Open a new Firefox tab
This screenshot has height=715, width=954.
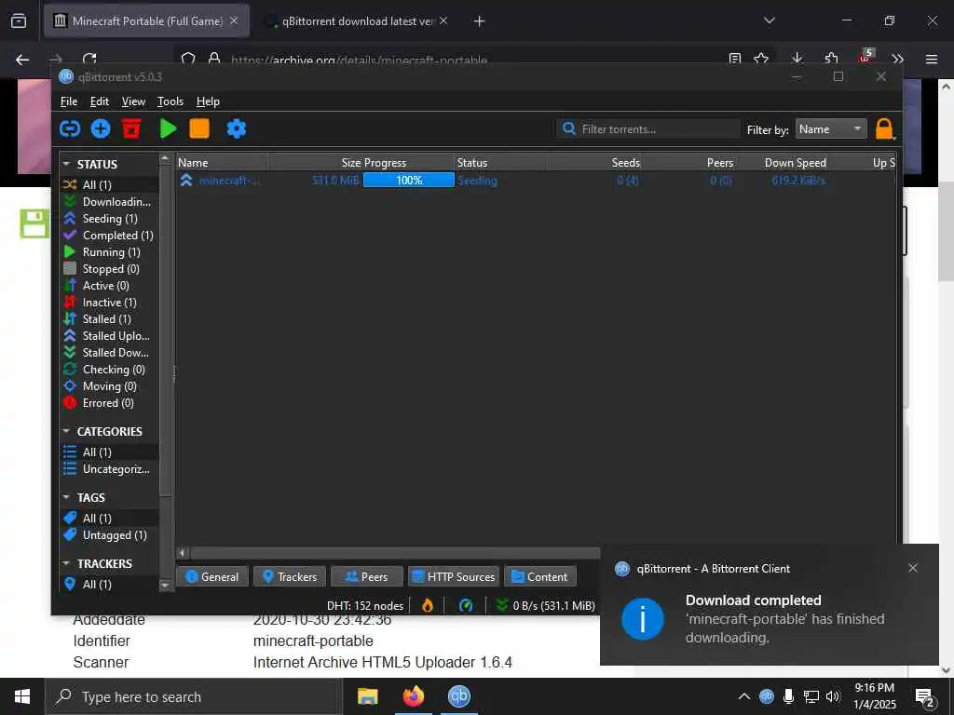click(x=479, y=21)
